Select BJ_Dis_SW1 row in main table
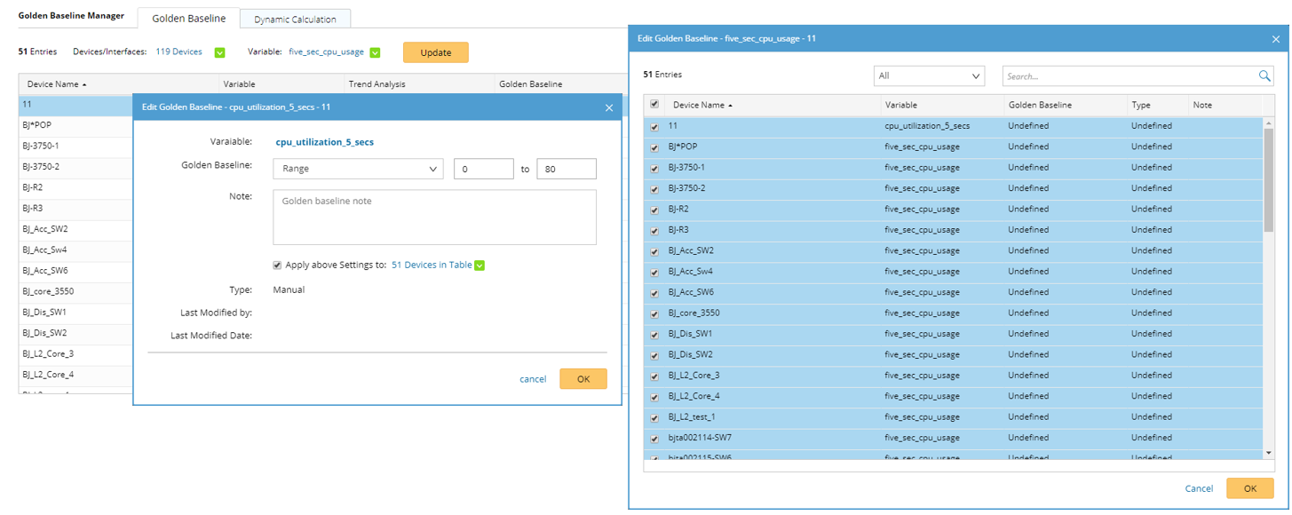1292x515 pixels. pos(75,313)
